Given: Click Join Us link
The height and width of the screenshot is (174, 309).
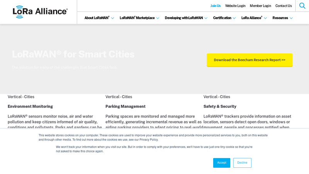Looking at the screenshot, I should pos(216,6).
